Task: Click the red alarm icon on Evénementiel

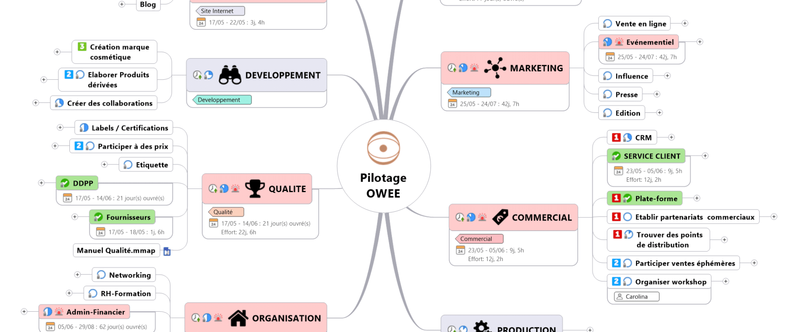Action: click(619, 42)
